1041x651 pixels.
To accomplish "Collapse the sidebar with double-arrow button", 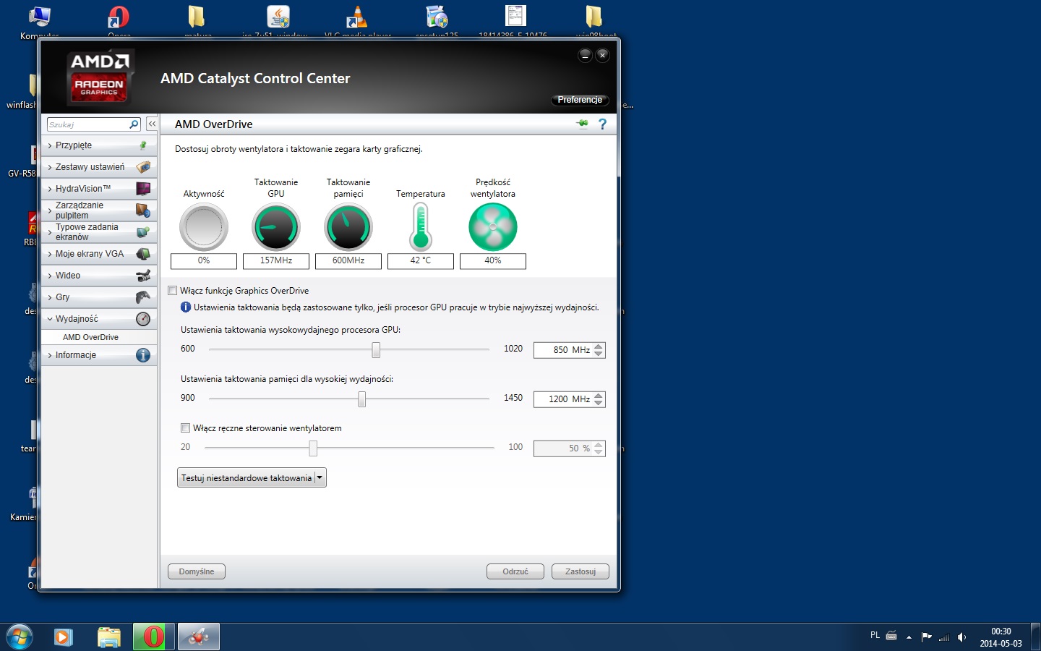I will click(x=152, y=124).
